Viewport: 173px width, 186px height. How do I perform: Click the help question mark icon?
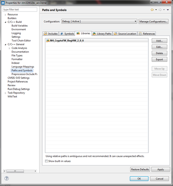point(7,179)
